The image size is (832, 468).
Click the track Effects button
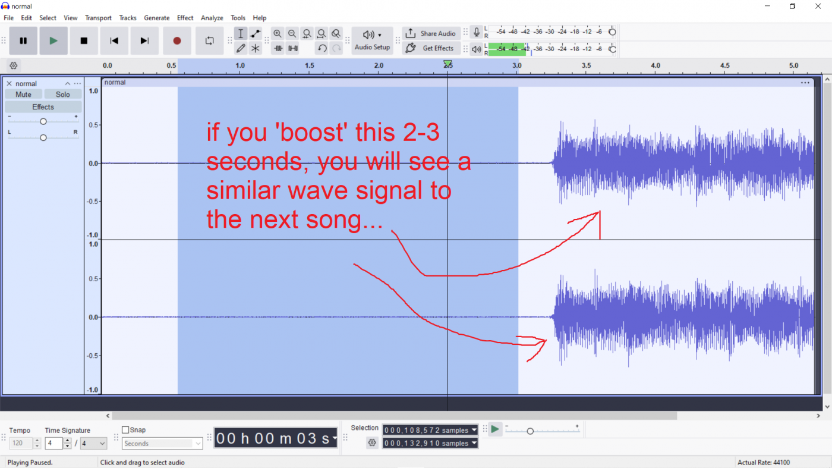tap(43, 107)
